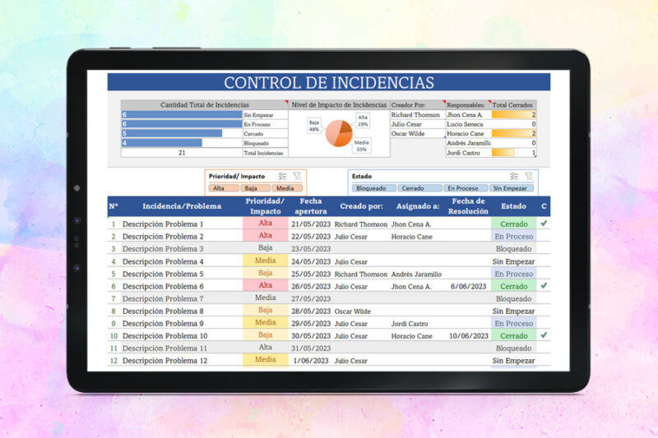The height and width of the screenshot is (438, 658).
Task: Select Cerrado status in Problema 6 row
Action: pyautogui.click(x=513, y=286)
